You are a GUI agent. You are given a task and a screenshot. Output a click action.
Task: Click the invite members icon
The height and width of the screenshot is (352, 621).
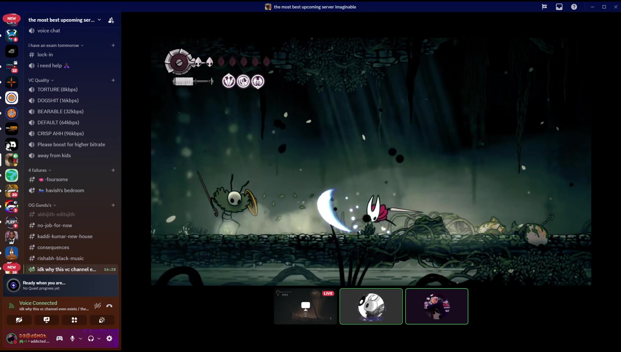click(x=111, y=20)
